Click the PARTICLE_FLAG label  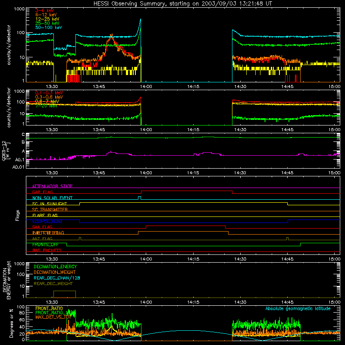pos(48,233)
